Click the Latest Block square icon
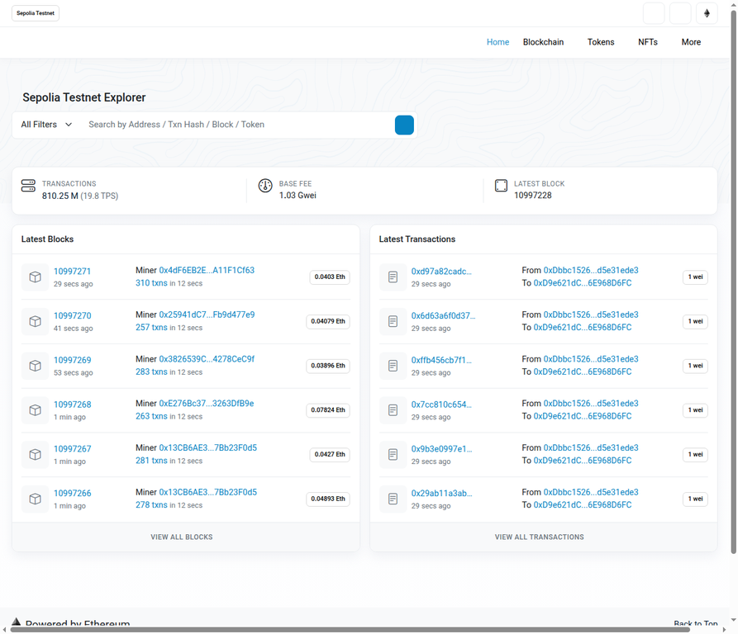 [502, 186]
